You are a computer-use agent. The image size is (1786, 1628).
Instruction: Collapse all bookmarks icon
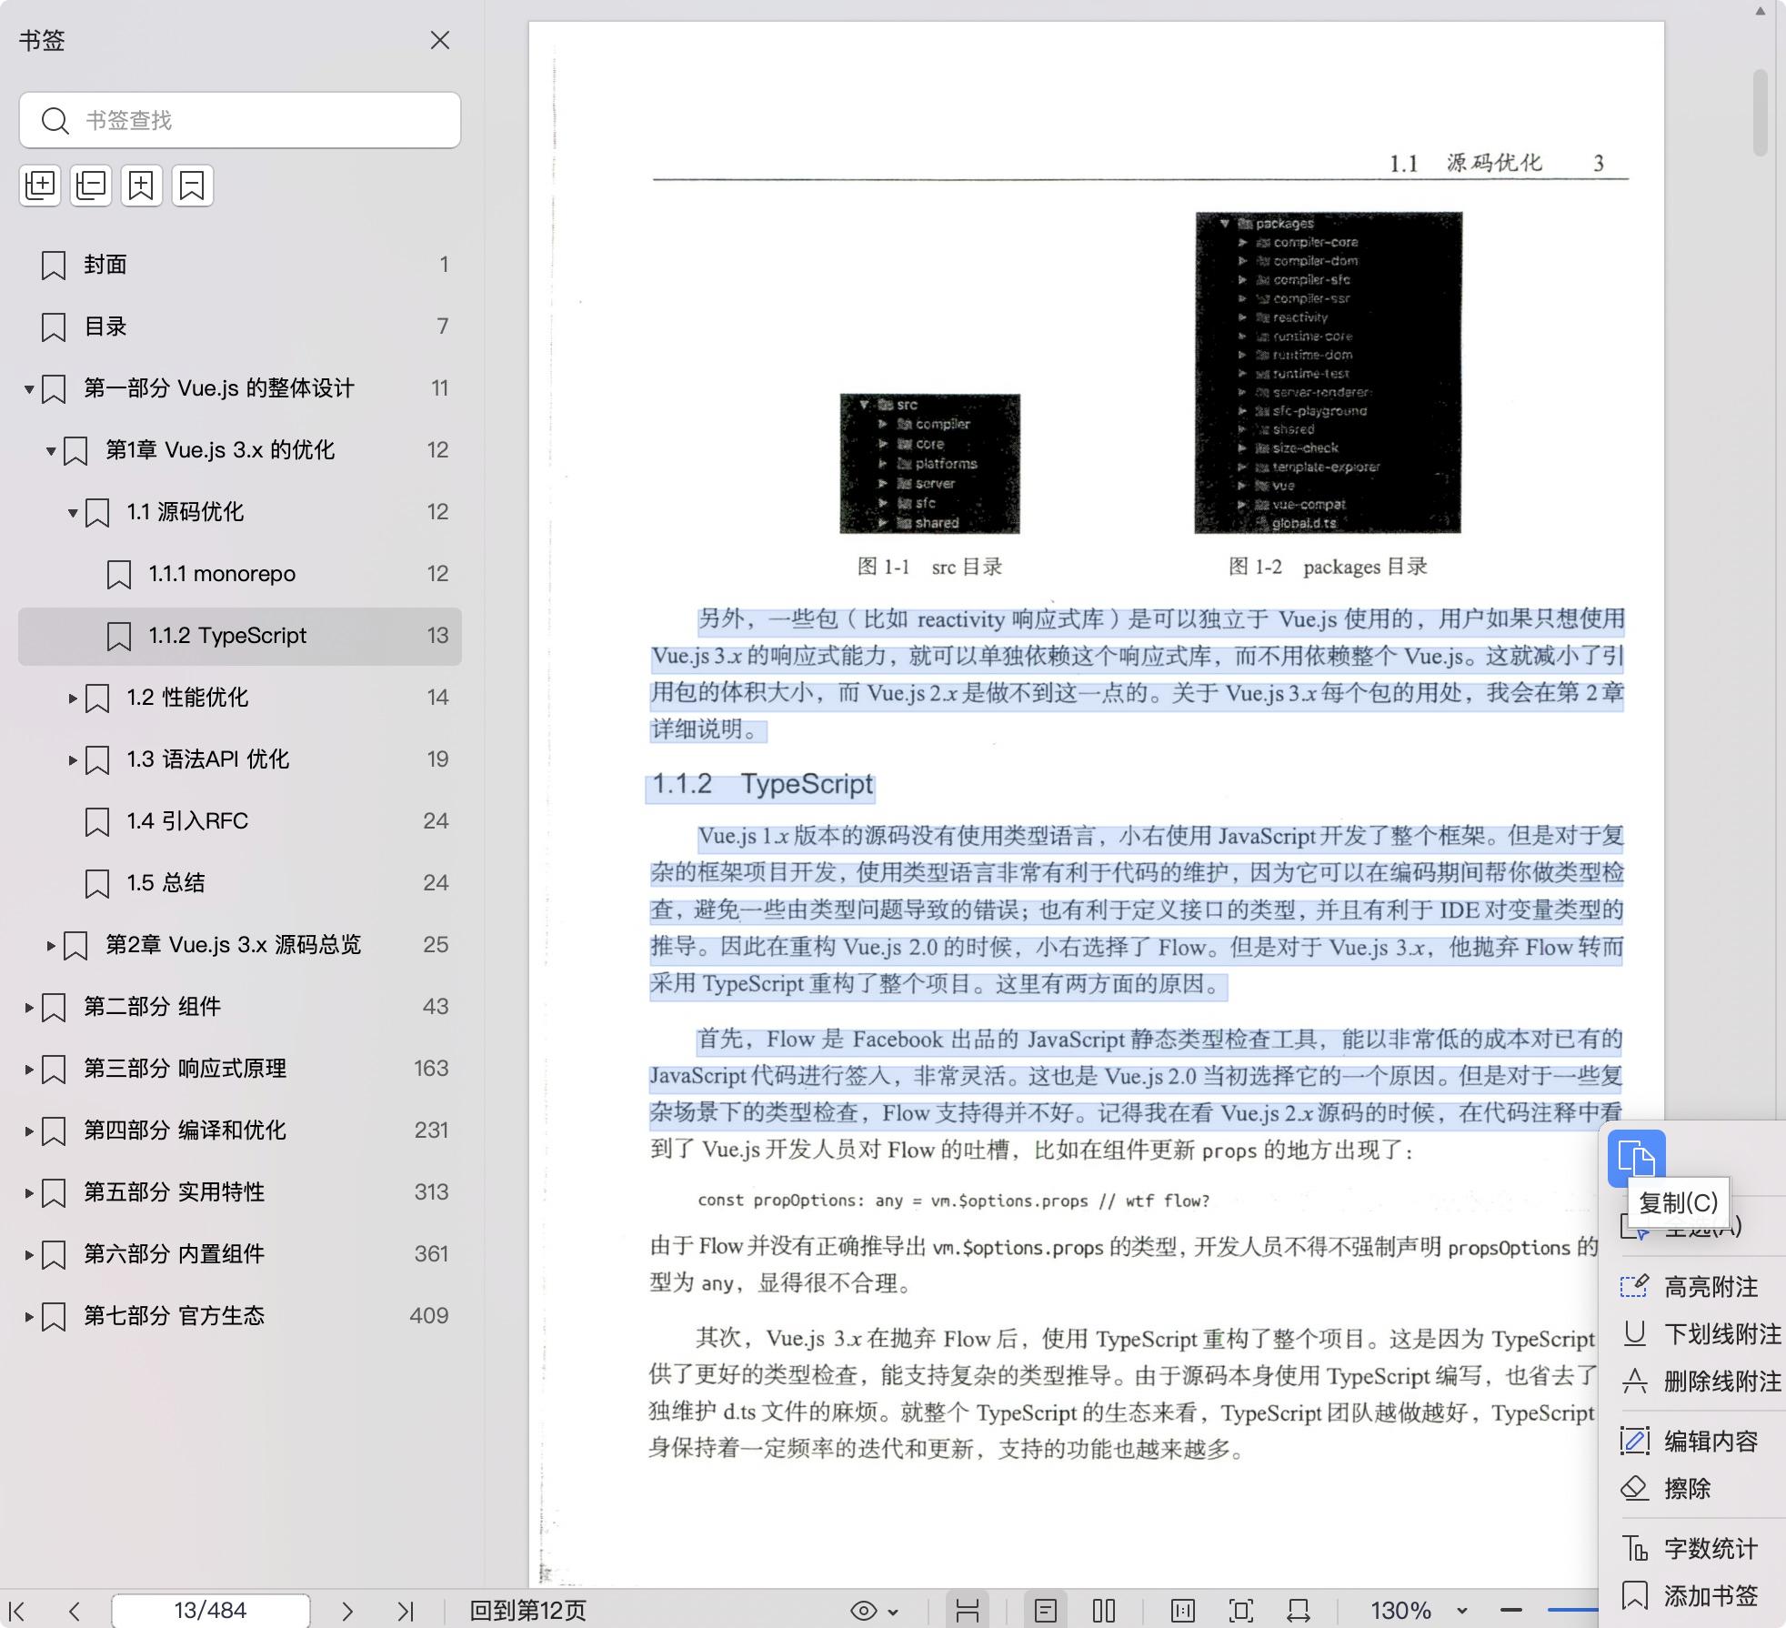(91, 186)
